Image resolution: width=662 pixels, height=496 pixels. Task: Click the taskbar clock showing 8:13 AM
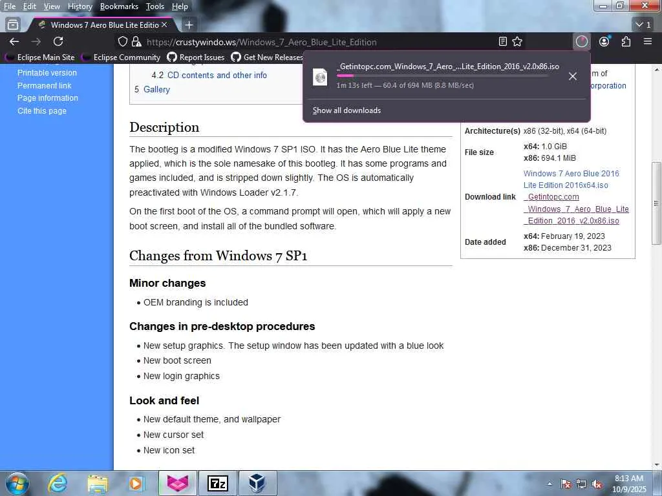629,484
